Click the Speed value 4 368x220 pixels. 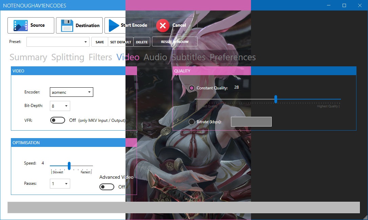coord(43,163)
